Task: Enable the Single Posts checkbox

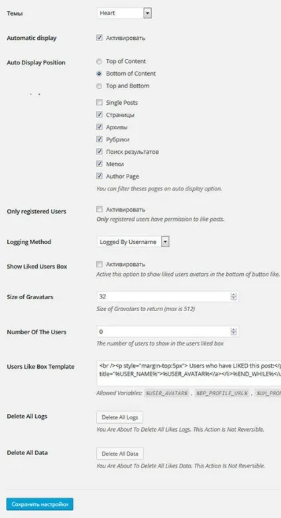Action: coord(99,102)
